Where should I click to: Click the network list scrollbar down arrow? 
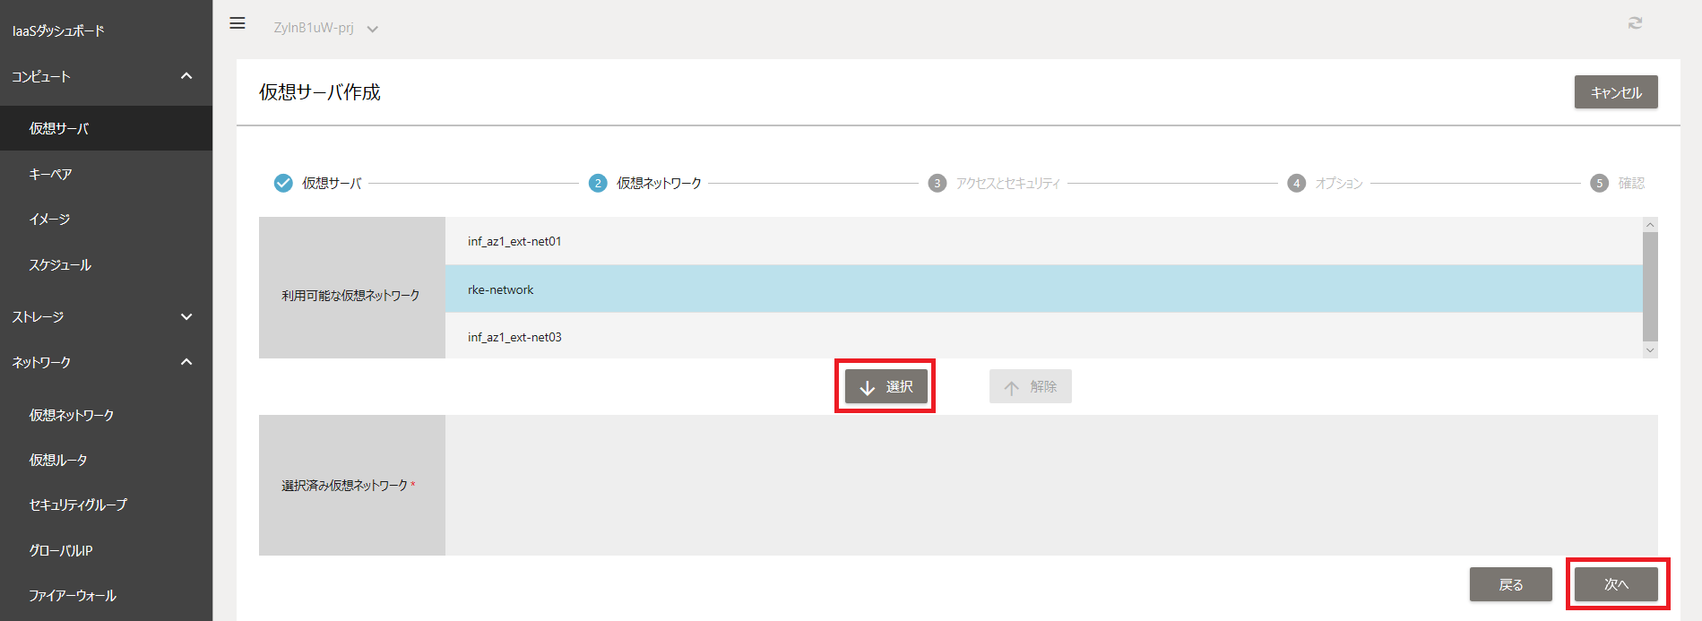coord(1650,350)
